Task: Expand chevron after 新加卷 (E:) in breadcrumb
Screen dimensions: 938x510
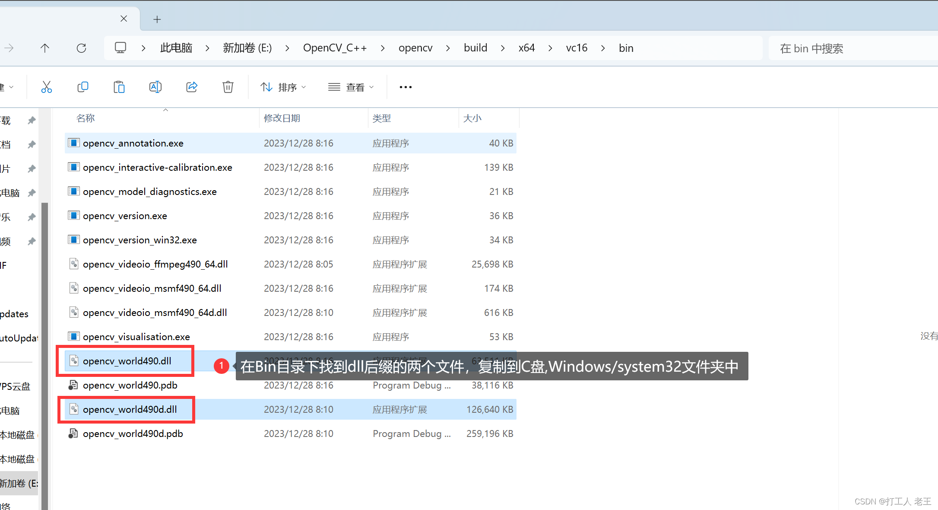Action: click(287, 48)
